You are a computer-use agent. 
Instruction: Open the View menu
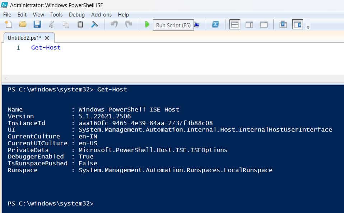[x=38, y=15]
